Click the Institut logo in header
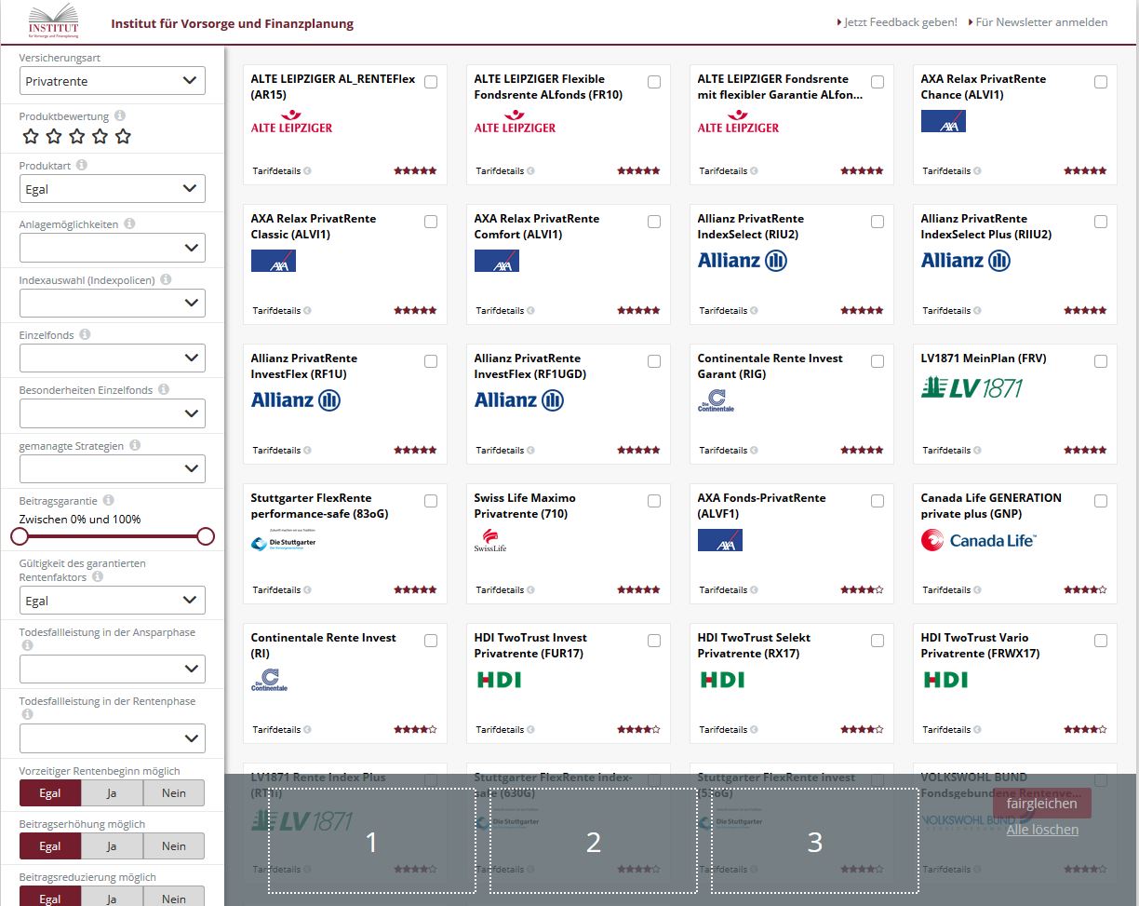This screenshot has height=906, width=1139. 54,22
